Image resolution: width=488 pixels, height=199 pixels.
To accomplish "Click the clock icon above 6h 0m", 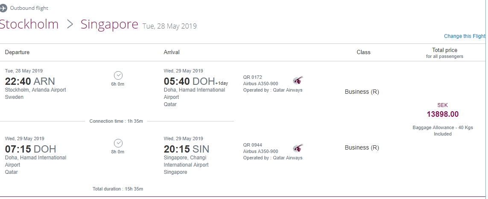I will click(118, 75).
